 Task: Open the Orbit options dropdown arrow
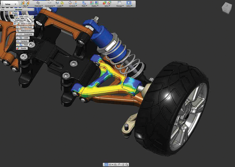click(113, 165)
